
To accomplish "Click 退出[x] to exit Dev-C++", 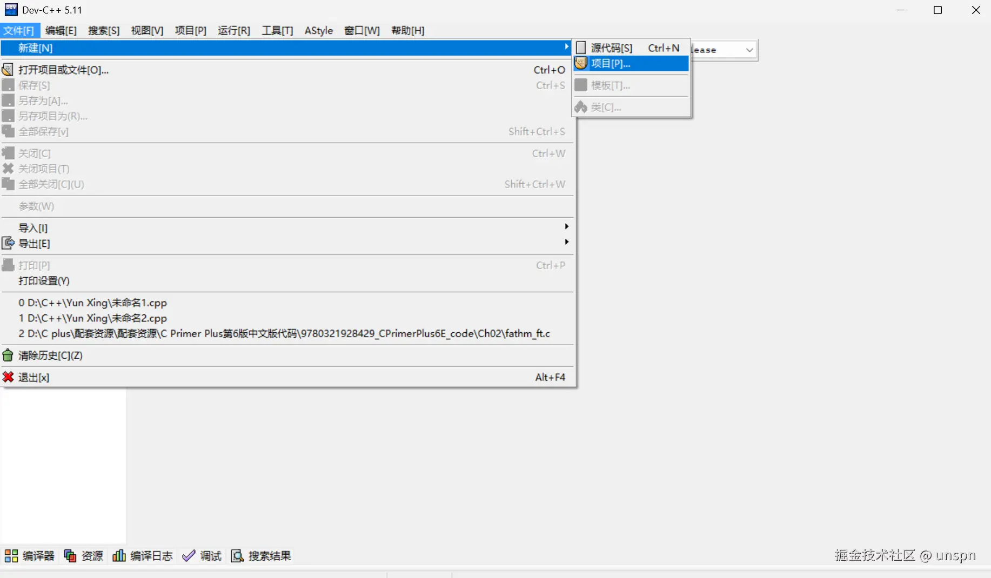I will (33, 377).
